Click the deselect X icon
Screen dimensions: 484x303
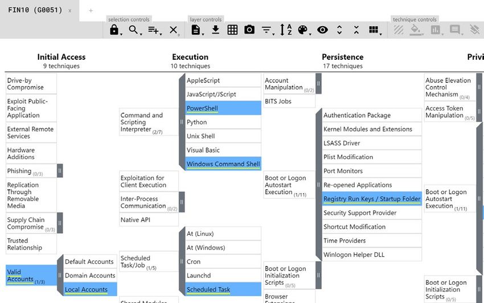coord(174,30)
